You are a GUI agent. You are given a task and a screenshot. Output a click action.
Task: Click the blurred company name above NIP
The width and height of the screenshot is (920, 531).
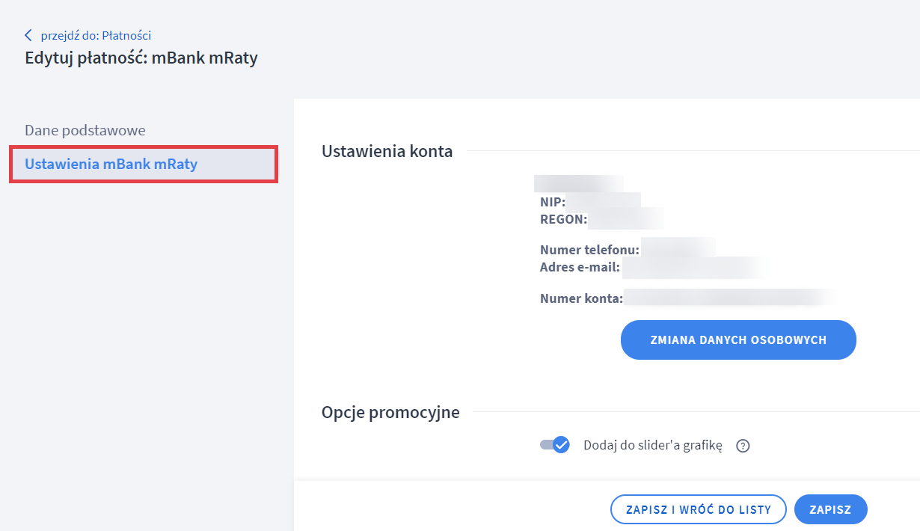(x=578, y=183)
